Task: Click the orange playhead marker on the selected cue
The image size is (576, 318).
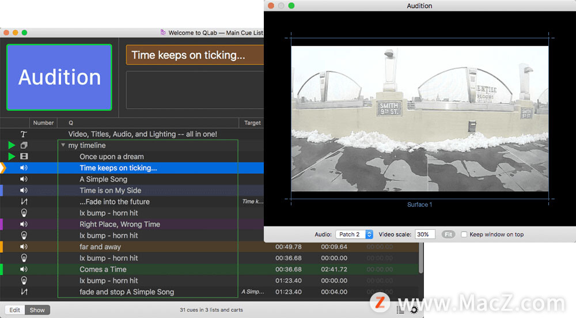Action: tap(3, 168)
